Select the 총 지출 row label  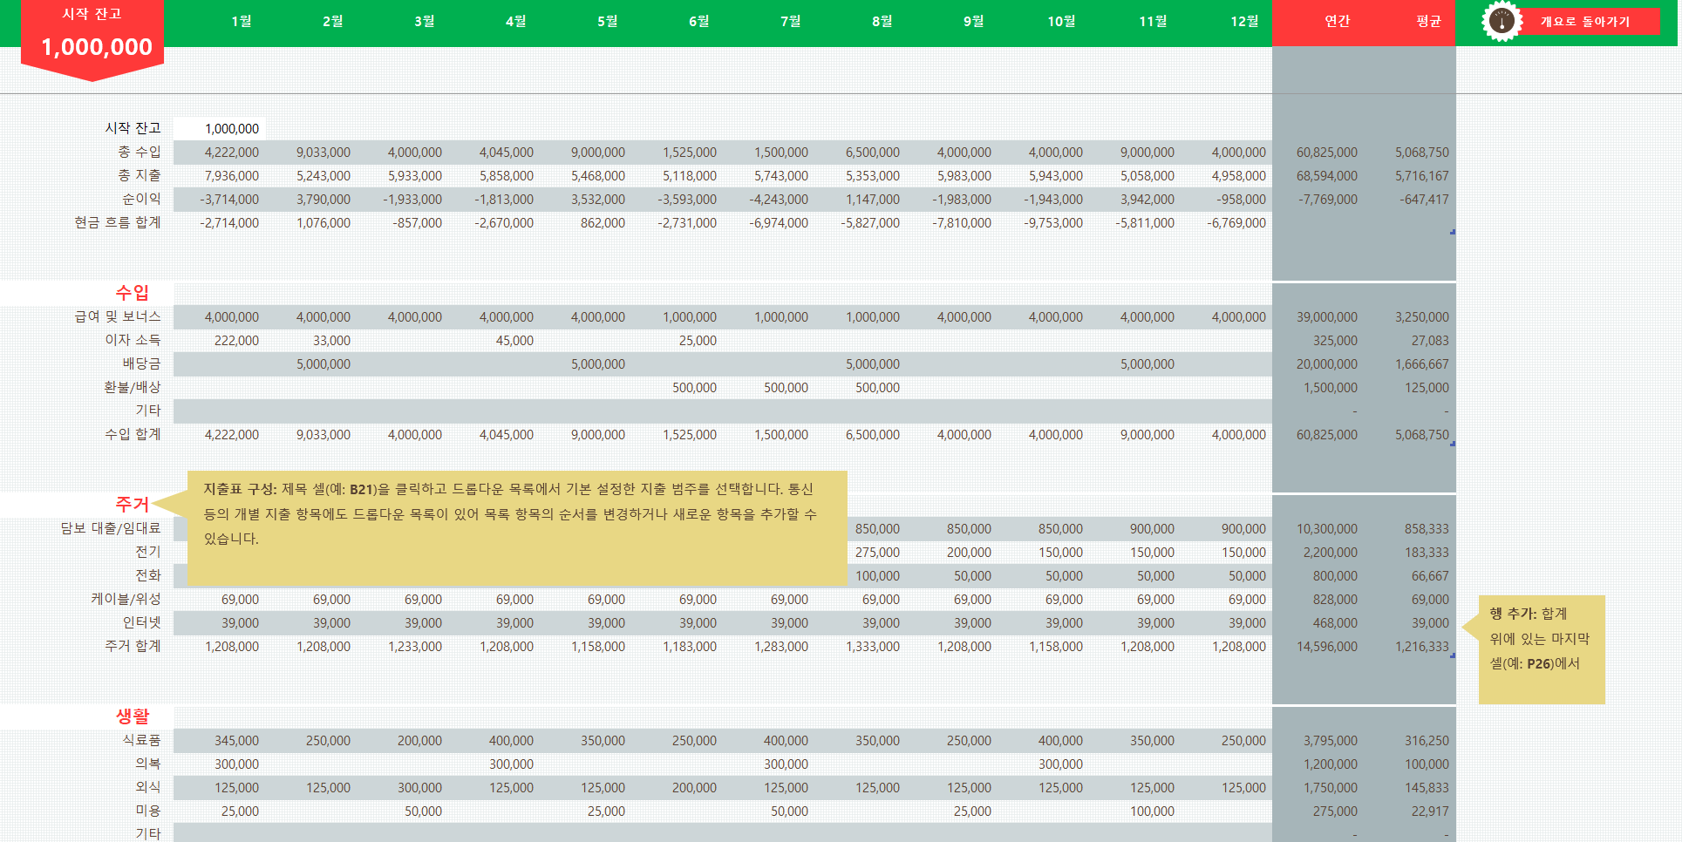click(x=140, y=175)
